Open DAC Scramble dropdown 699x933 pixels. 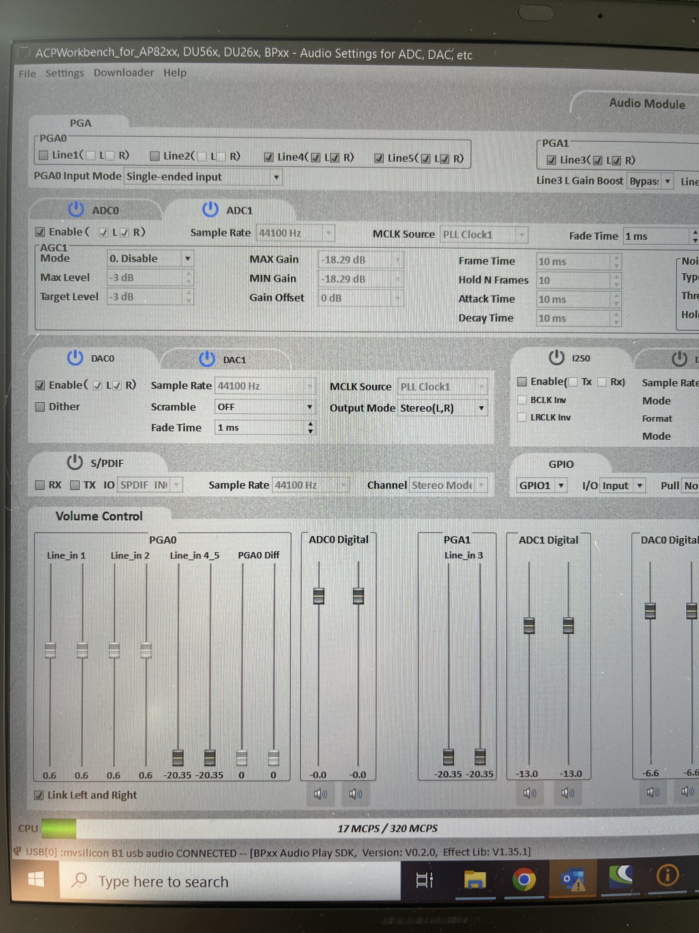coord(264,407)
